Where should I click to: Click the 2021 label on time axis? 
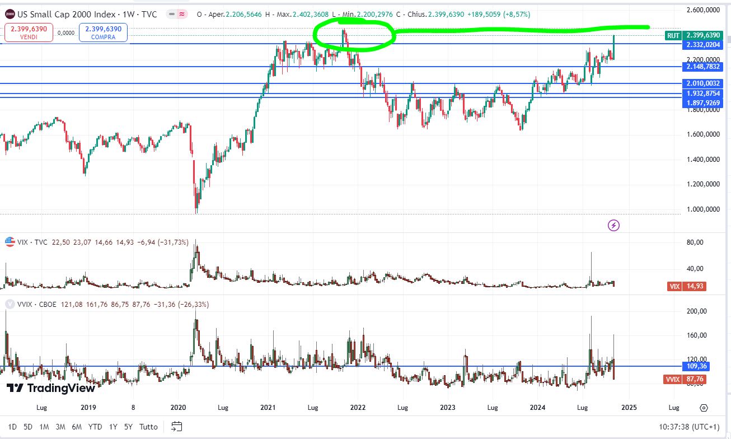[x=268, y=408]
